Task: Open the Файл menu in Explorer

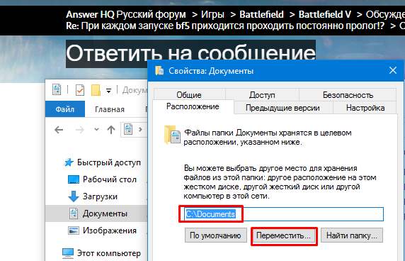Action: [x=65, y=109]
